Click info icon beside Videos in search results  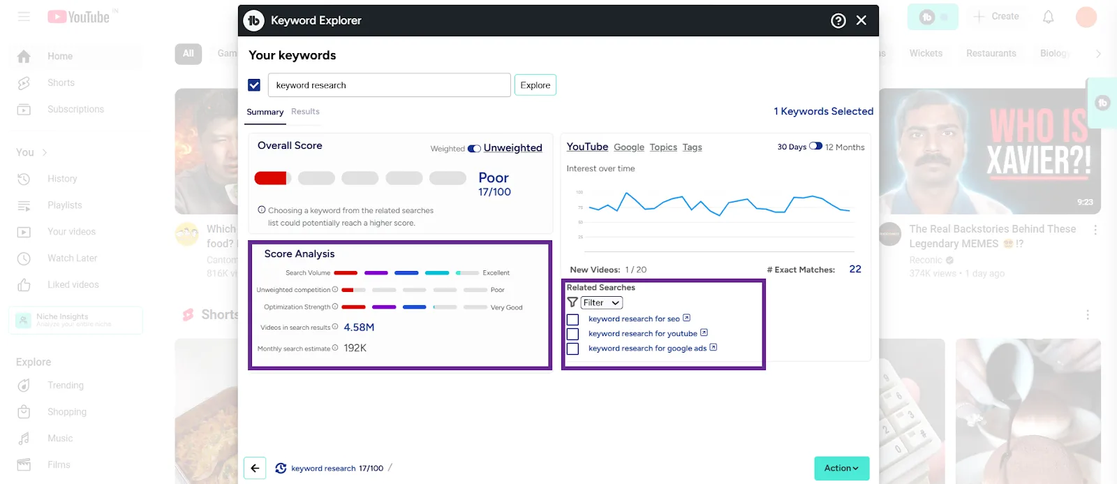[x=335, y=327]
